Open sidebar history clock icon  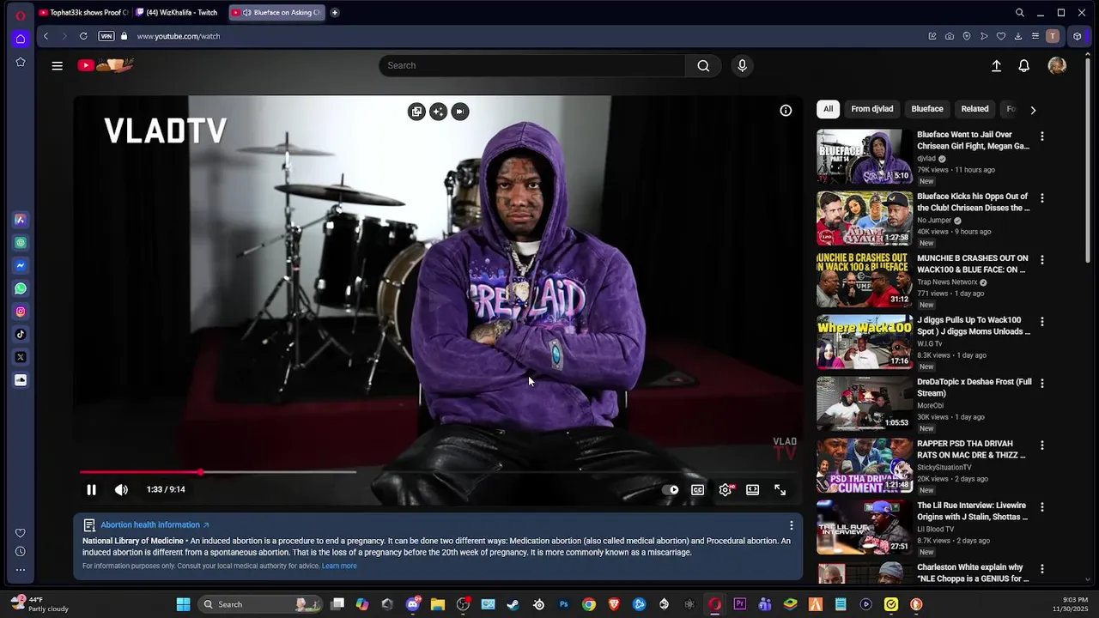tap(21, 551)
